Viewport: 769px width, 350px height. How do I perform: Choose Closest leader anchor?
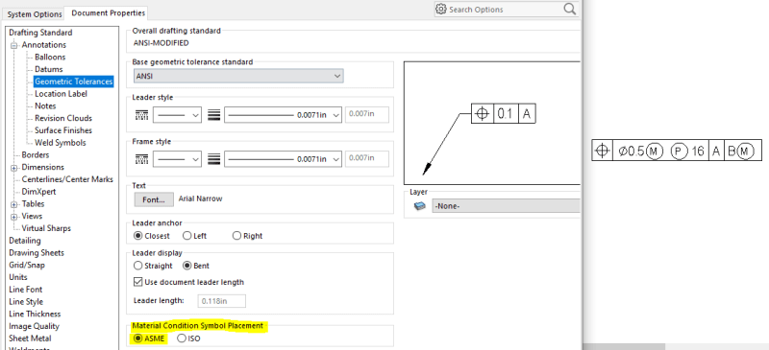[x=152, y=236]
